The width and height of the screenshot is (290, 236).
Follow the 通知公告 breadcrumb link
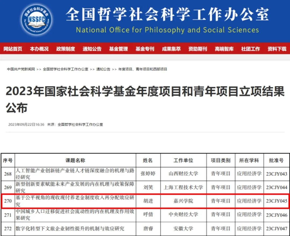coord(104,69)
